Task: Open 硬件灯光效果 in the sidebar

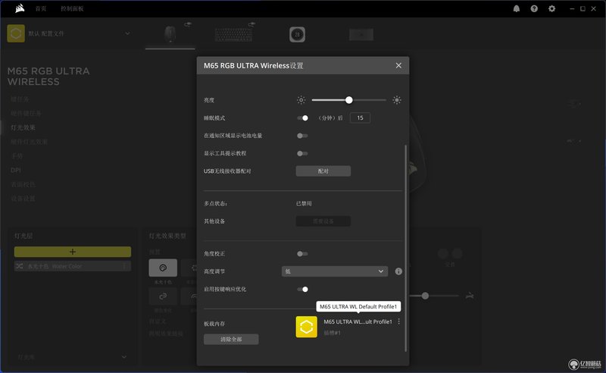Action: point(29,142)
